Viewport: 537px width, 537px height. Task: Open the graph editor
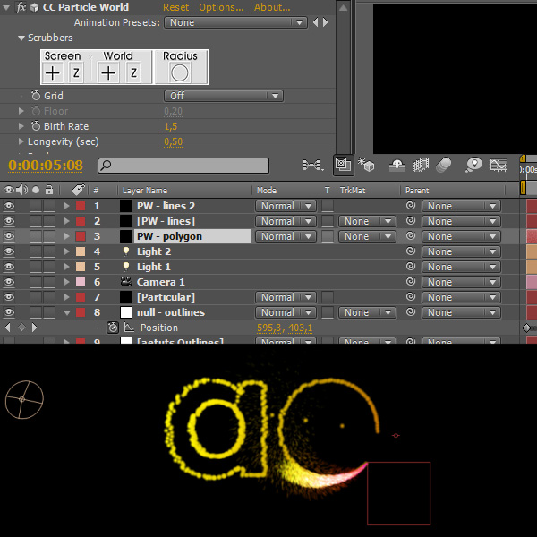498,165
